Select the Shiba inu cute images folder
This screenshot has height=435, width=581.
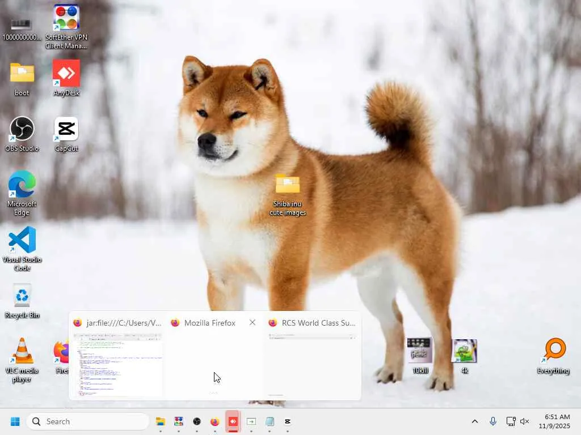288,195
